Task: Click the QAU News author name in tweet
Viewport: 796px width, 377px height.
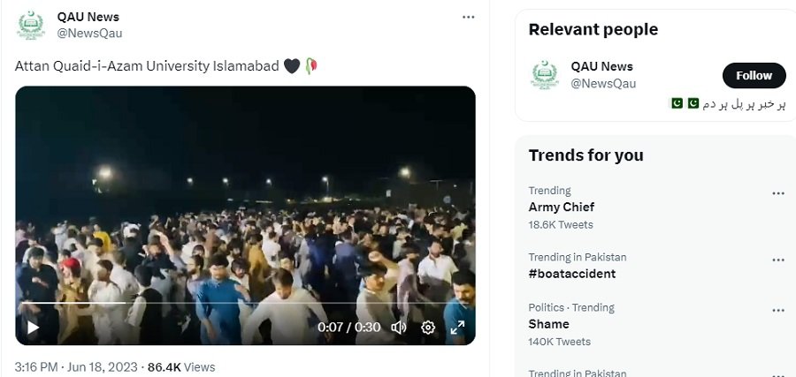Action: tap(88, 17)
